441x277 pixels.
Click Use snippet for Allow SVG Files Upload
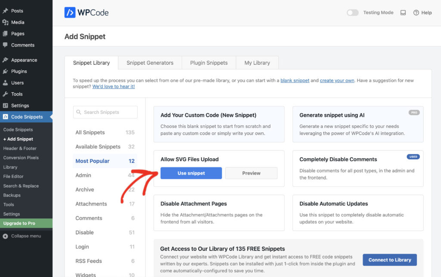pyautogui.click(x=191, y=173)
